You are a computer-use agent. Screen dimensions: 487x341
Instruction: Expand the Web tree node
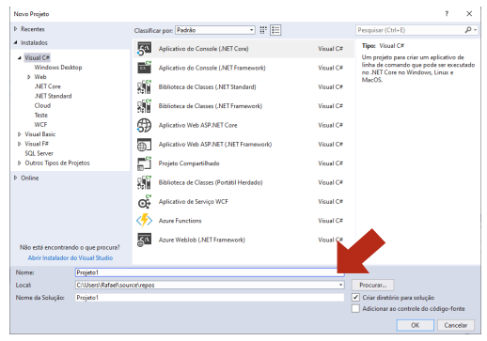tap(29, 77)
